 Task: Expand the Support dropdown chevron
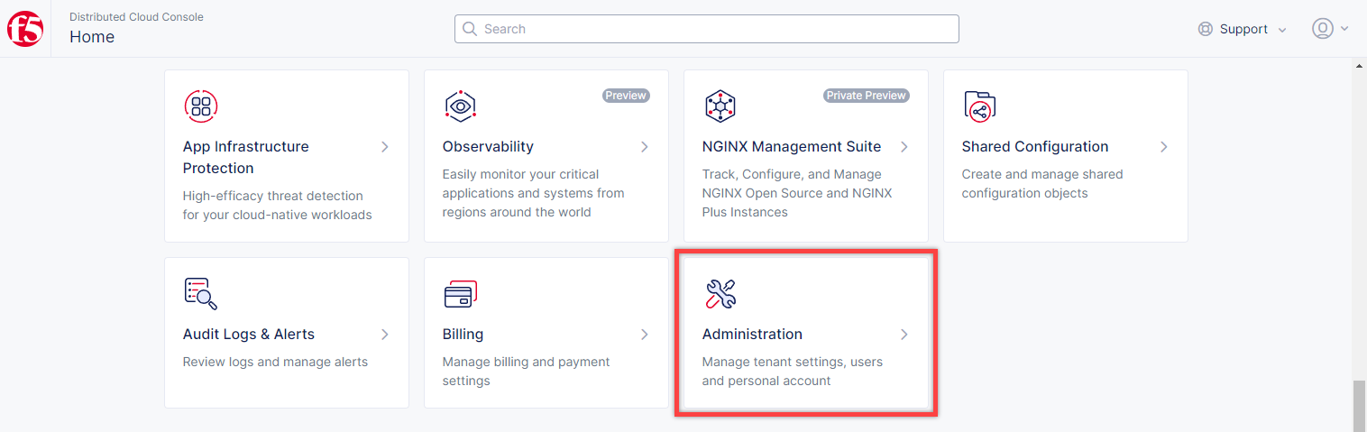coord(1282,30)
